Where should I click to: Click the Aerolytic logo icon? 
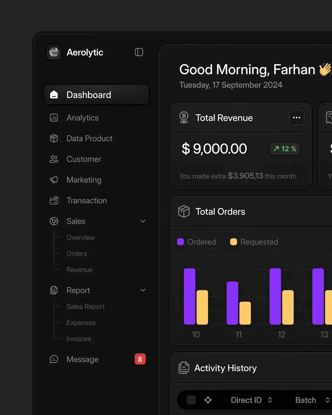(54, 52)
